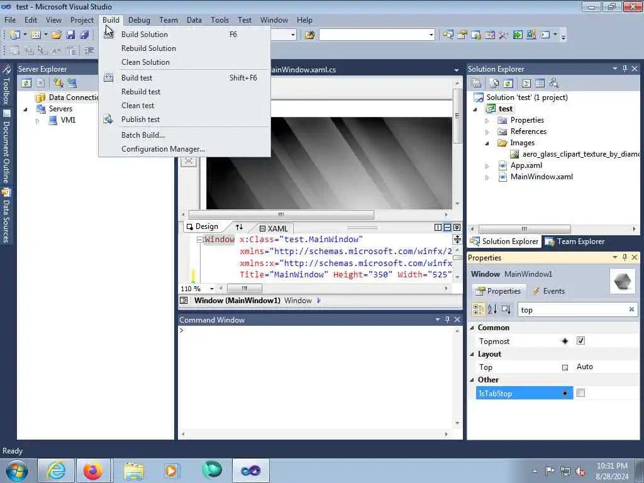This screenshot has width=644, height=483.
Task: Click the sort by property source icon
Action: pyautogui.click(x=506, y=309)
